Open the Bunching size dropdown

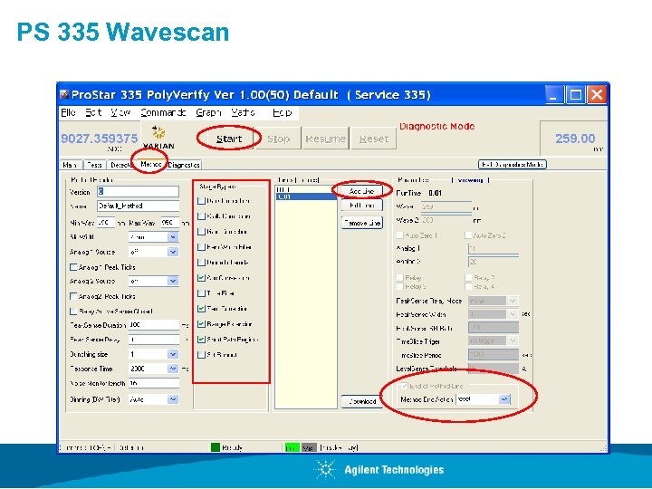(173, 354)
